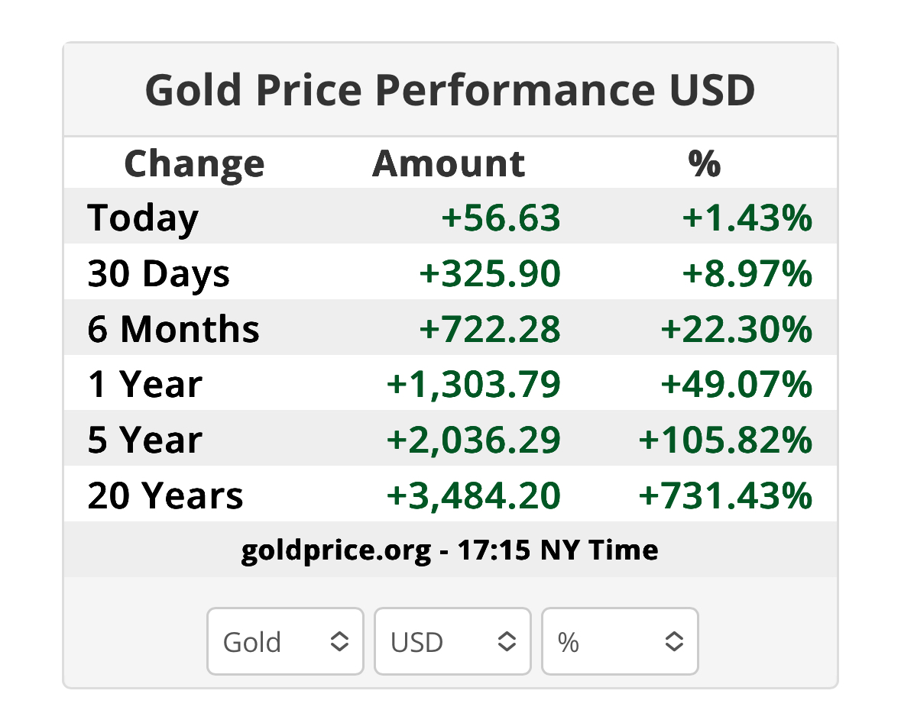Click the Amount column header
This screenshot has width=901, height=726.
(449, 163)
